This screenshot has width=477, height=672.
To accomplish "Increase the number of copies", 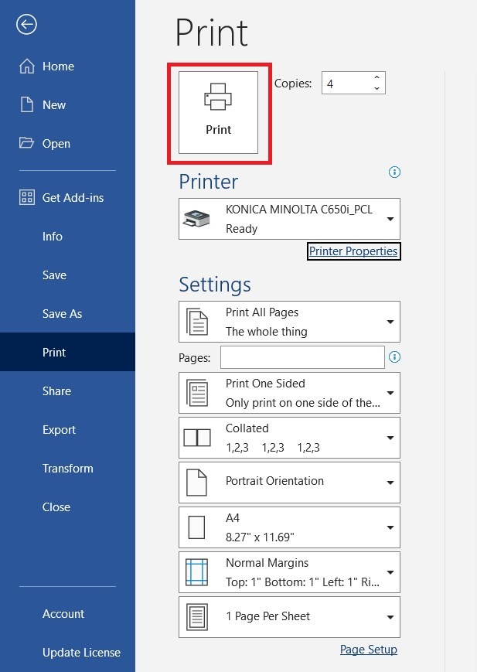I will [x=376, y=77].
